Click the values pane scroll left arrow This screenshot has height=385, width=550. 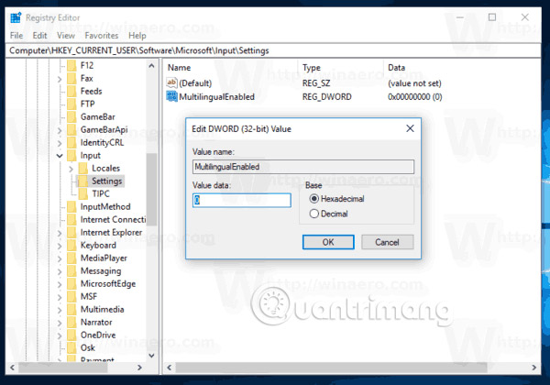pos(170,368)
